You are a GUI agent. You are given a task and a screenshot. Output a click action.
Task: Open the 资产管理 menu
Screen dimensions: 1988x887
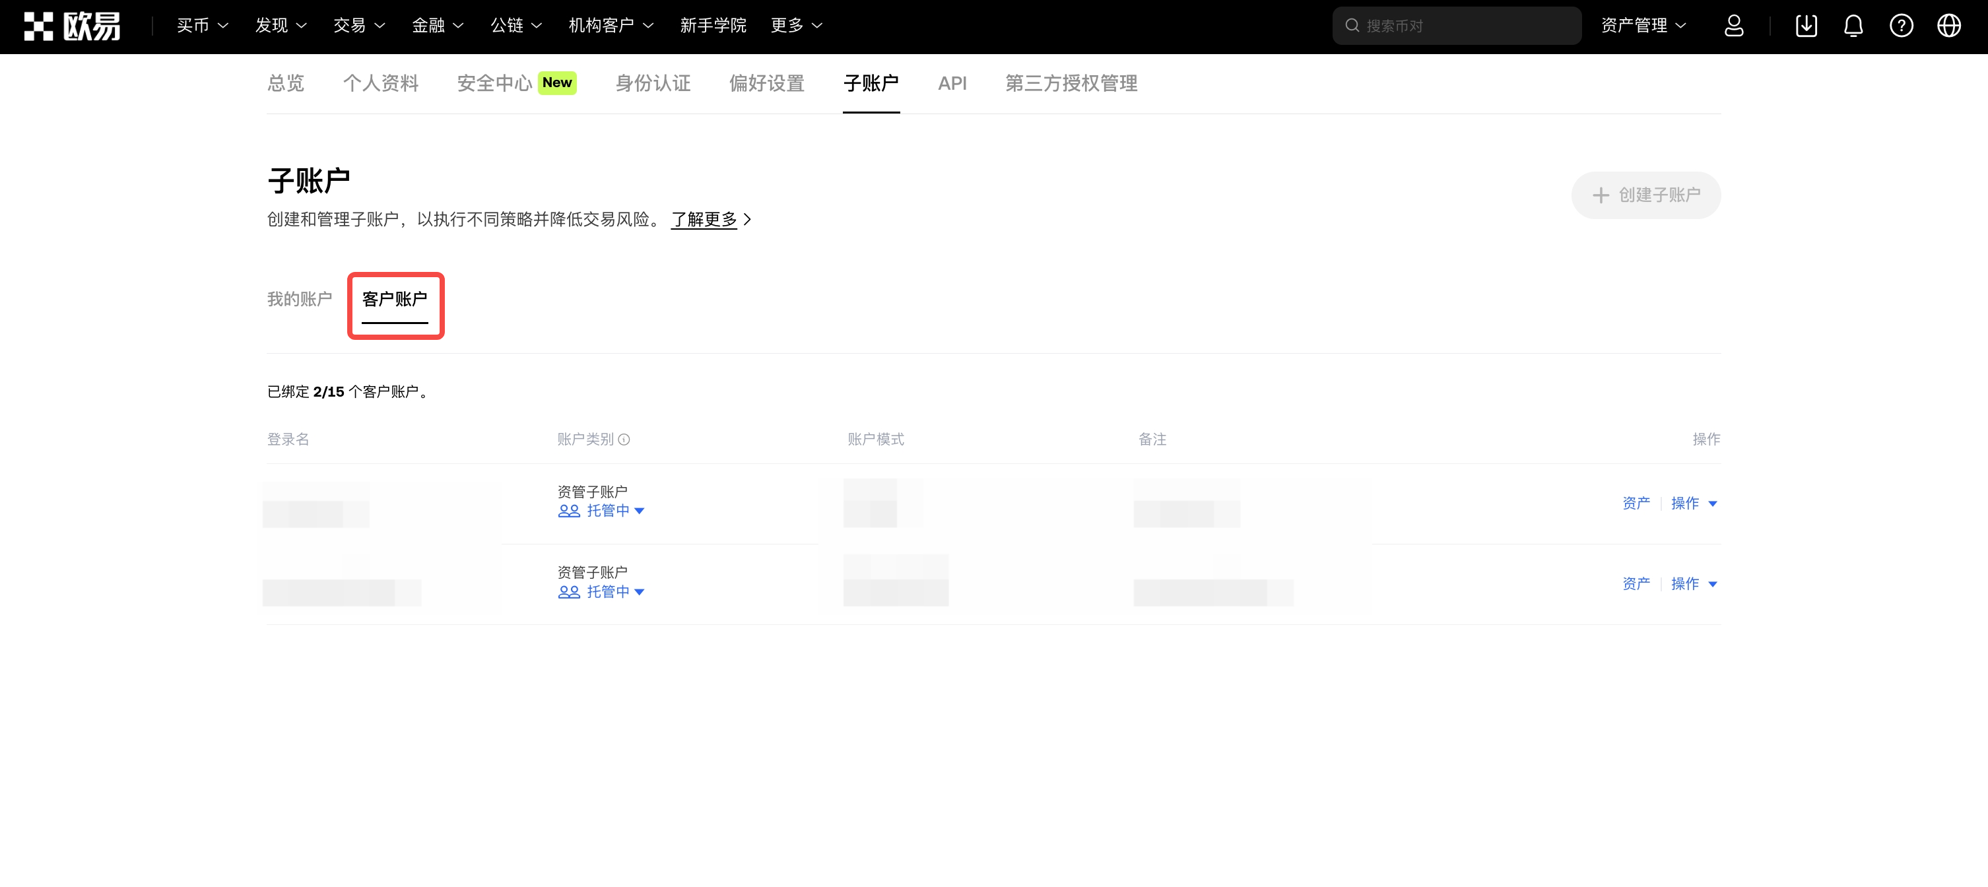[1642, 26]
